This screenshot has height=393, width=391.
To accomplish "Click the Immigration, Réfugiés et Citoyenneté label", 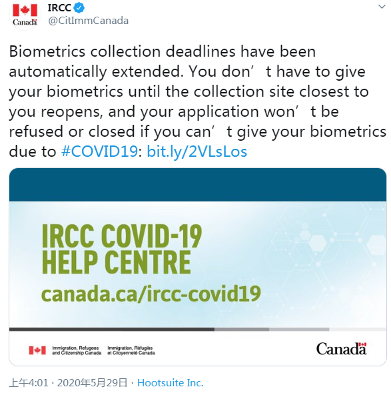I will [131, 350].
